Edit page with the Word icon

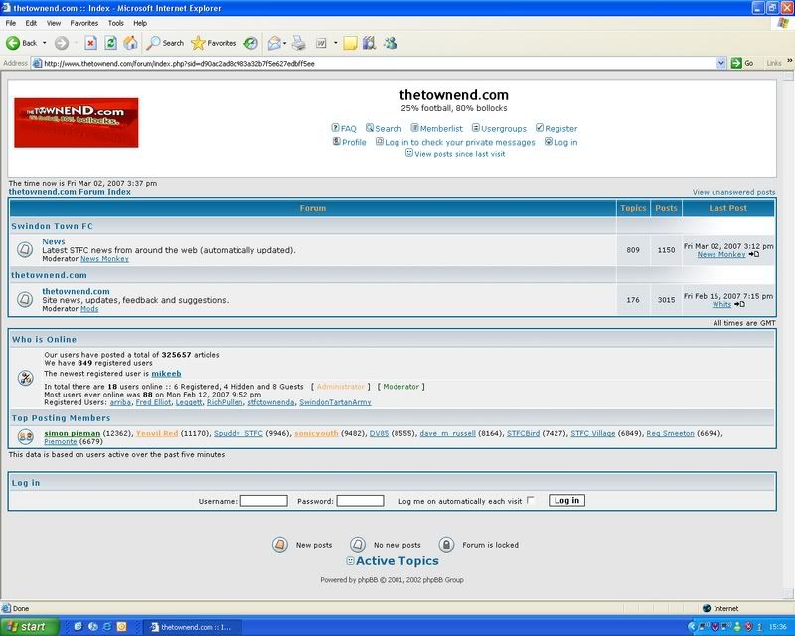(x=321, y=43)
